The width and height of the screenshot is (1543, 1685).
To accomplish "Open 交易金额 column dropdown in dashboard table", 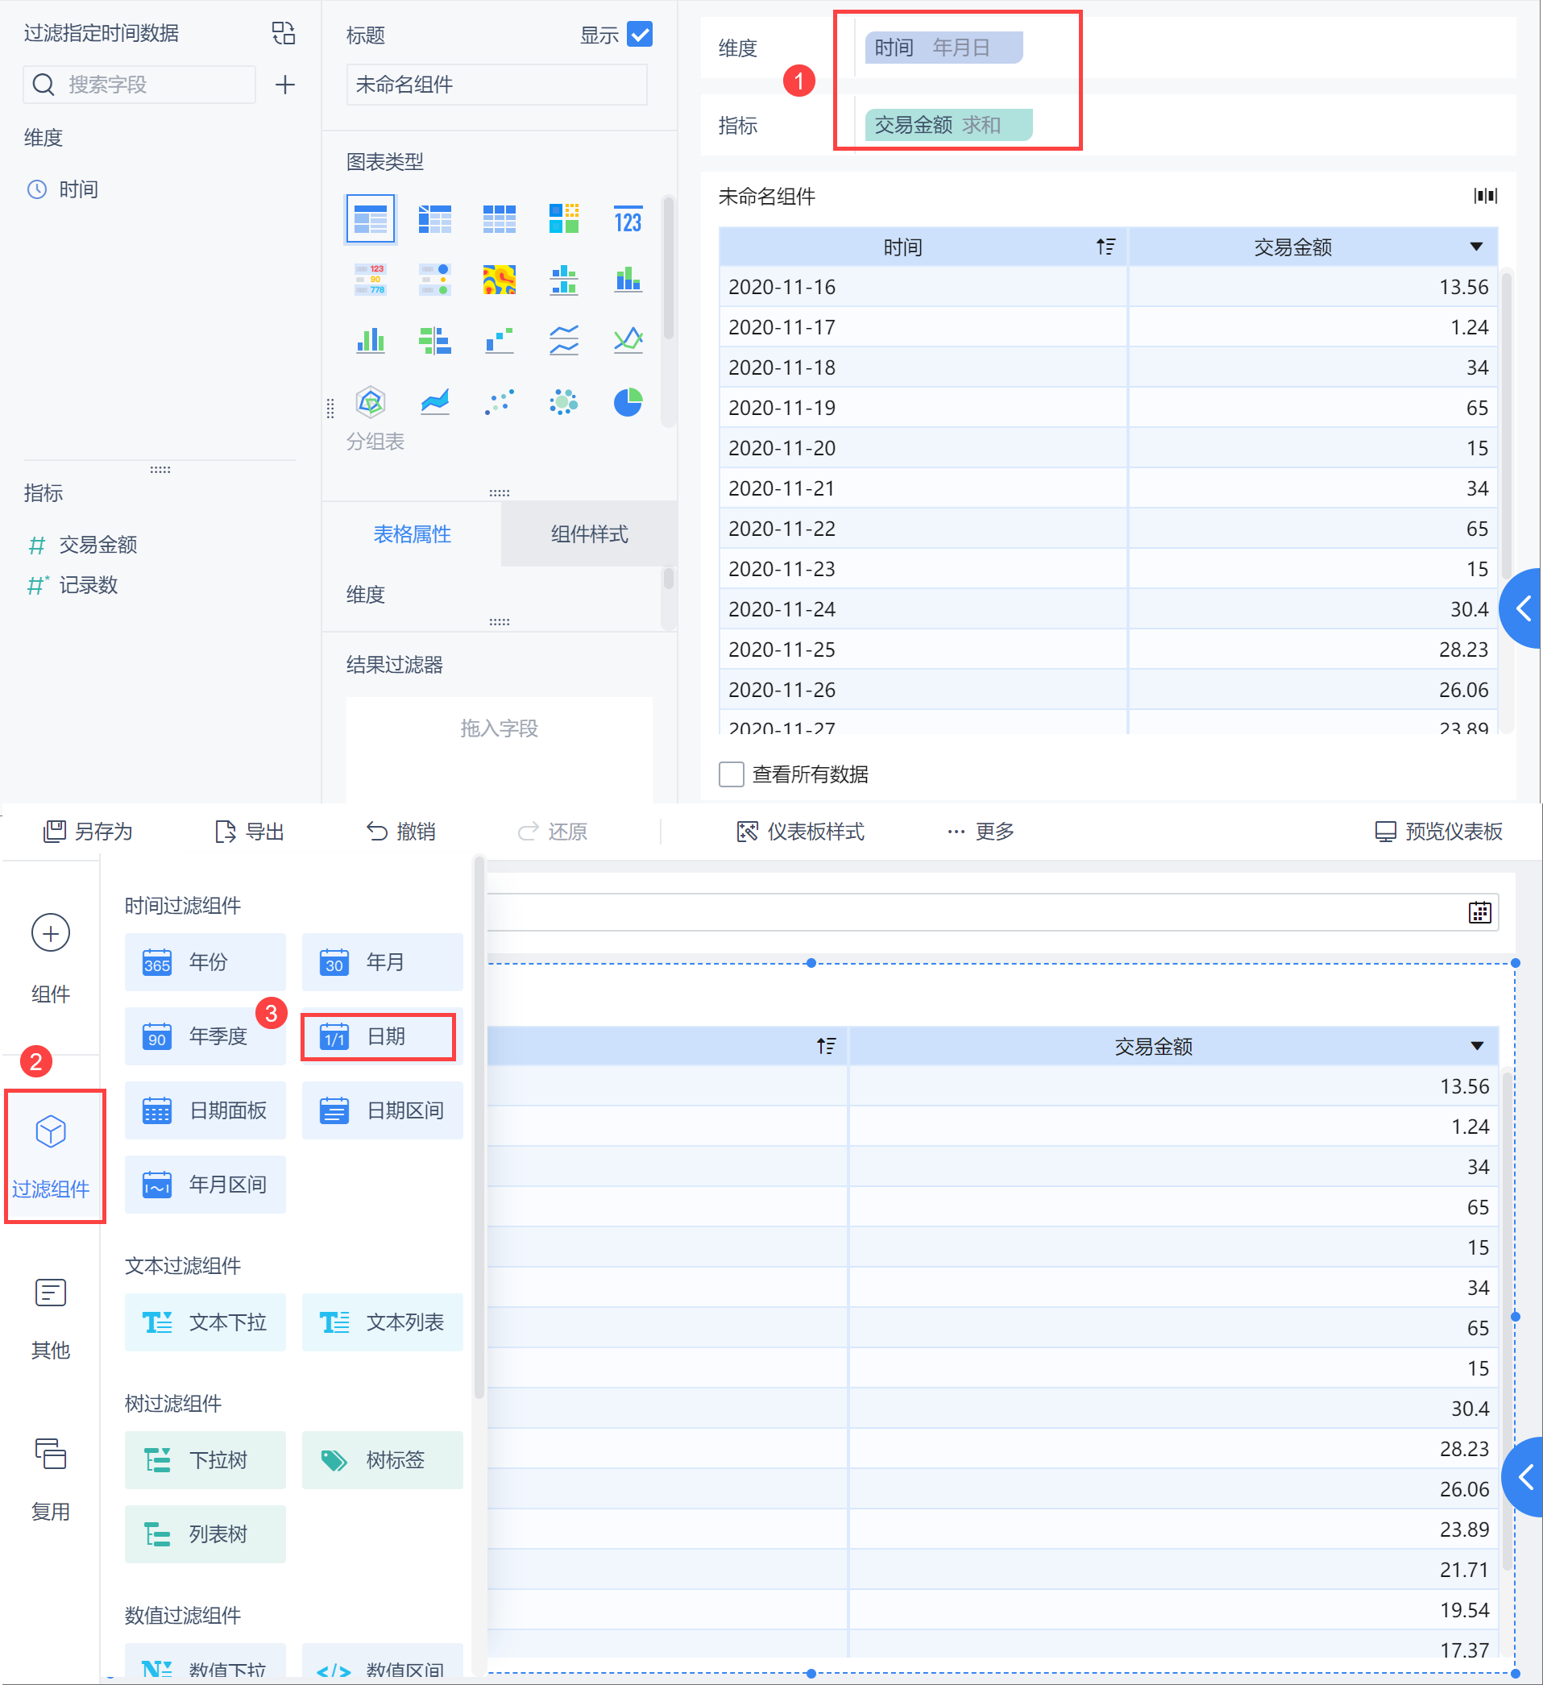I will 1477,1046.
